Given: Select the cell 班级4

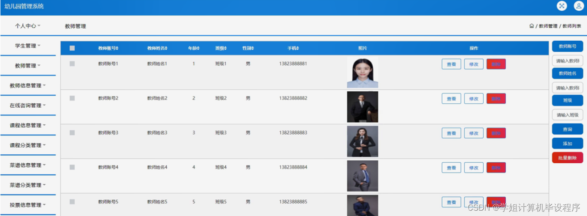Looking at the screenshot, I should [x=221, y=167].
